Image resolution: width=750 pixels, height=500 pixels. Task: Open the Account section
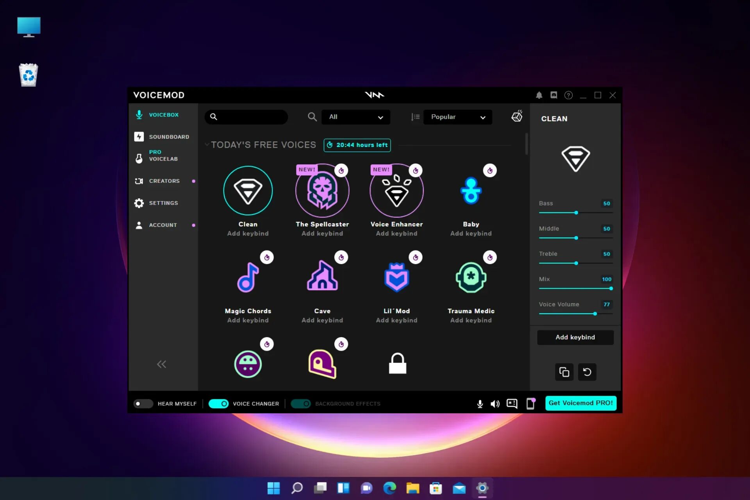[x=163, y=225]
